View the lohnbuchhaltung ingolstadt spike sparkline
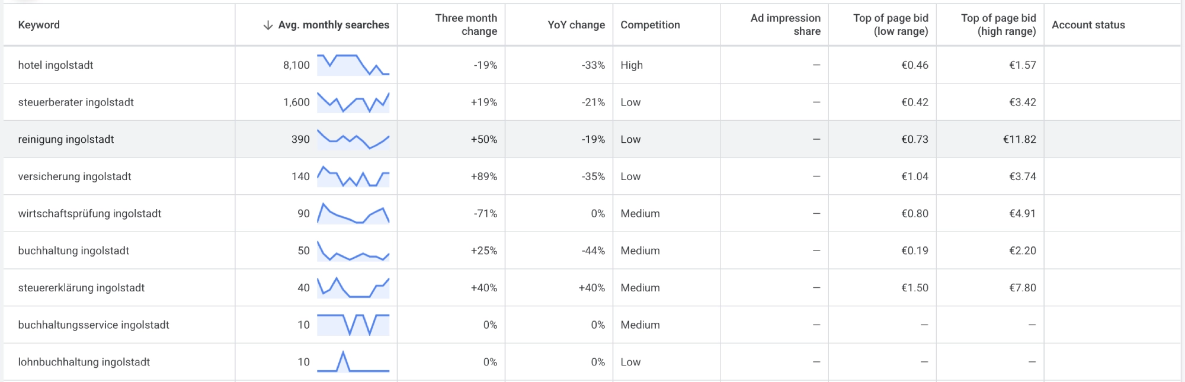Image resolution: width=1185 pixels, height=382 pixels. point(353,362)
